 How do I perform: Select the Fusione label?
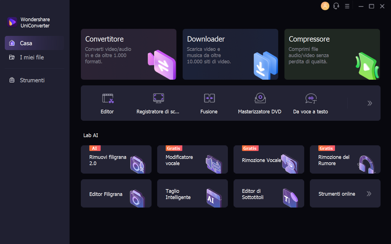(x=209, y=112)
